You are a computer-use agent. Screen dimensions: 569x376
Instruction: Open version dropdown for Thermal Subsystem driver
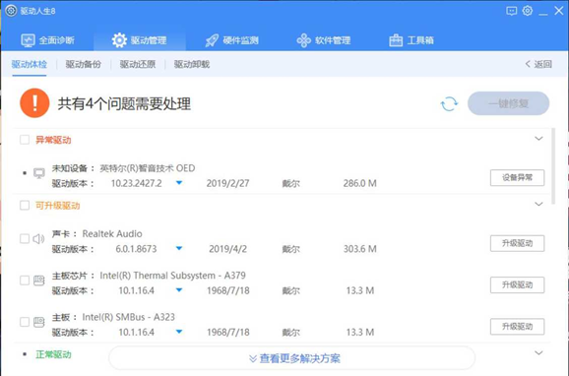(x=179, y=290)
